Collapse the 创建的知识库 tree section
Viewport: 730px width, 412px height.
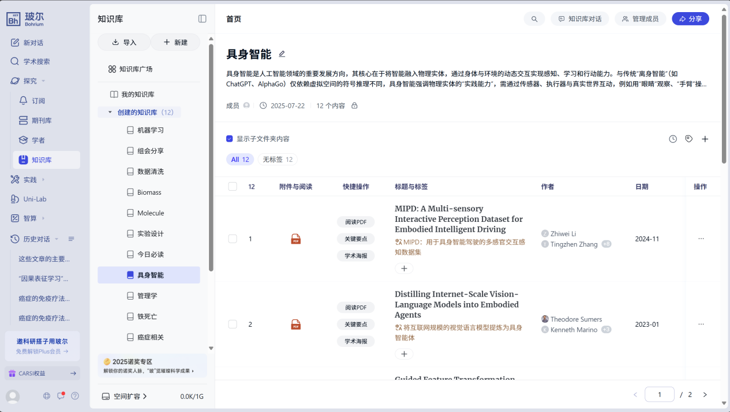110,112
